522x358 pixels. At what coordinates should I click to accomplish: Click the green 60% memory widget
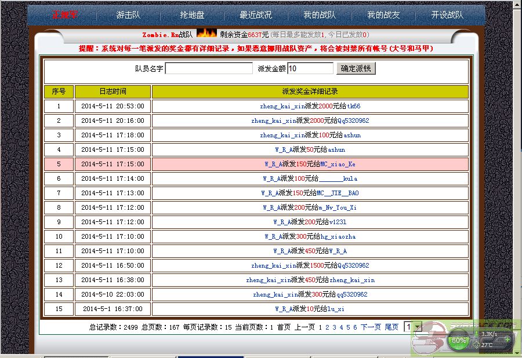click(459, 340)
